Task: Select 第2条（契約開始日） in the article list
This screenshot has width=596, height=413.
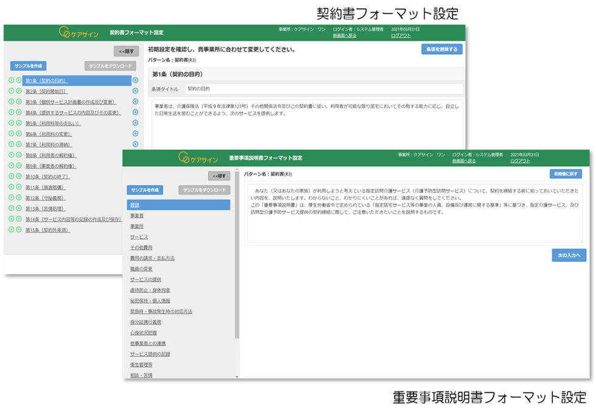Action: click(x=46, y=91)
